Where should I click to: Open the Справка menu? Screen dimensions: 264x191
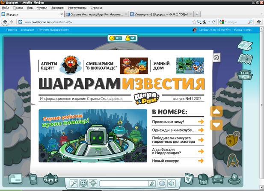96,8
